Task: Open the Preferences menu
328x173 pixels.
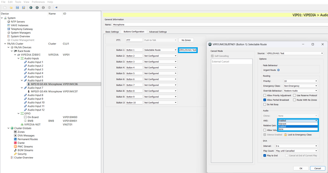Action: click(x=38, y=2)
